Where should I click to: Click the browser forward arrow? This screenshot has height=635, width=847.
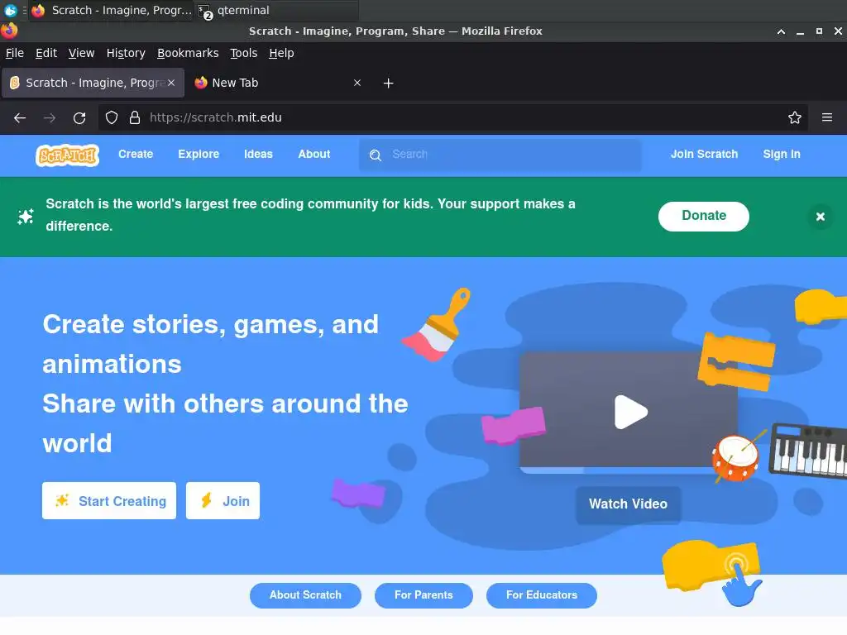point(50,117)
